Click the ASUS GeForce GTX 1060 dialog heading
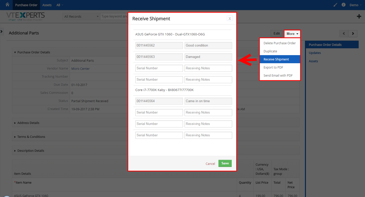The image size is (365, 197). point(170,34)
